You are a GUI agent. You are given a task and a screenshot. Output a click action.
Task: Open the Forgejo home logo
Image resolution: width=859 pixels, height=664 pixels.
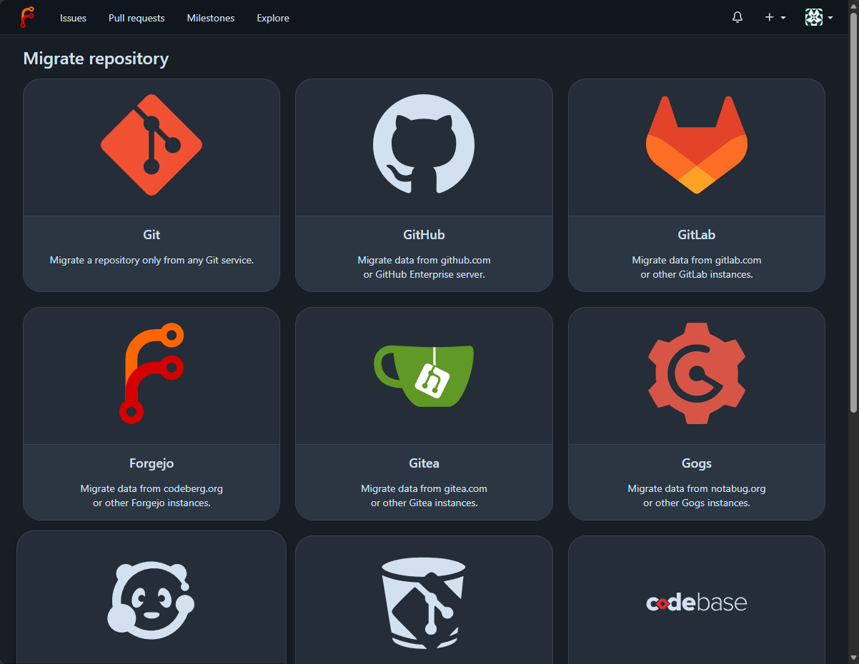(27, 17)
